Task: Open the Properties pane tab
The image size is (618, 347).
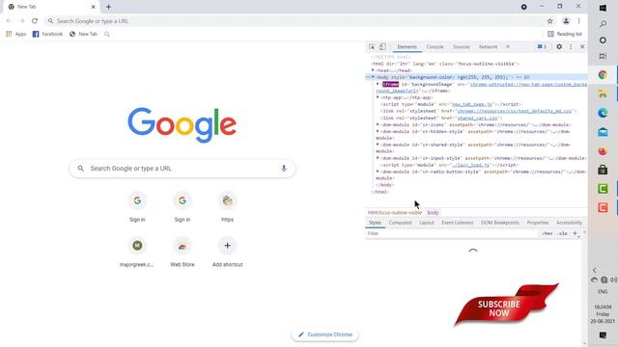Action: tap(538, 223)
